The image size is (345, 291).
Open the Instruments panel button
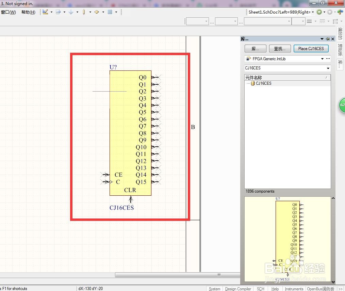coord(294,289)
